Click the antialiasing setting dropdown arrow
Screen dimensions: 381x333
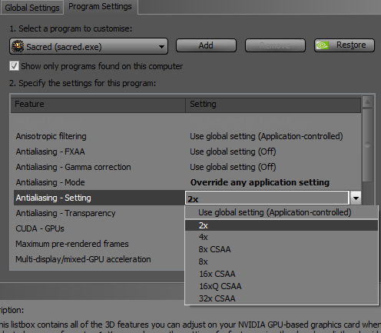coord(356,198)
